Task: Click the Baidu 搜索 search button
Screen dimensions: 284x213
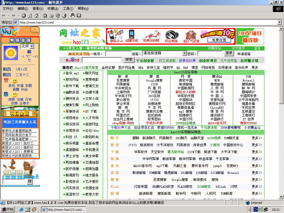Action: [x=129, y=60]
